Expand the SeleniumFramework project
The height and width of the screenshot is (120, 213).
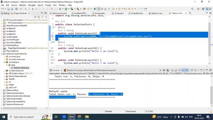coord(2,104)
